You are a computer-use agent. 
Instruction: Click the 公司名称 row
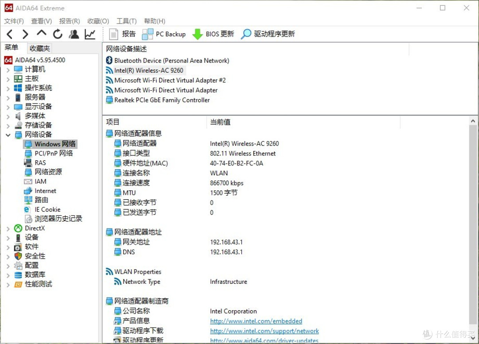(185, 311)
